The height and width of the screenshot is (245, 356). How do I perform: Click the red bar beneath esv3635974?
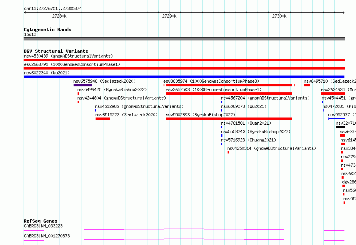coord(229,85)
